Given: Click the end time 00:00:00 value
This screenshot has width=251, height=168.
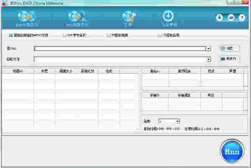Looking at the screenshot, I should [x=209, y=129].
